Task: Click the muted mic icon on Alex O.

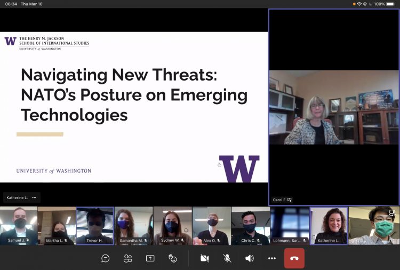Action: click(x=218, y=241)
